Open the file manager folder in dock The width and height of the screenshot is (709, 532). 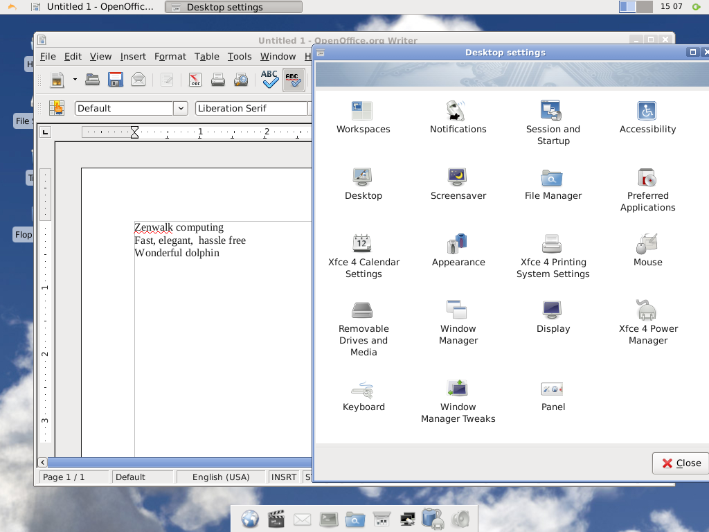355,519
